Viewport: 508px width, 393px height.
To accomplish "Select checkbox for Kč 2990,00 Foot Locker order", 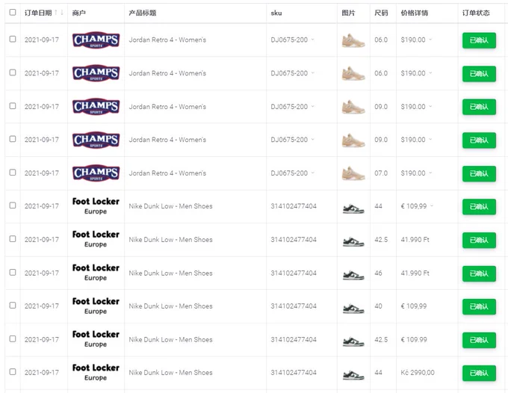I will tap(13, 372).
